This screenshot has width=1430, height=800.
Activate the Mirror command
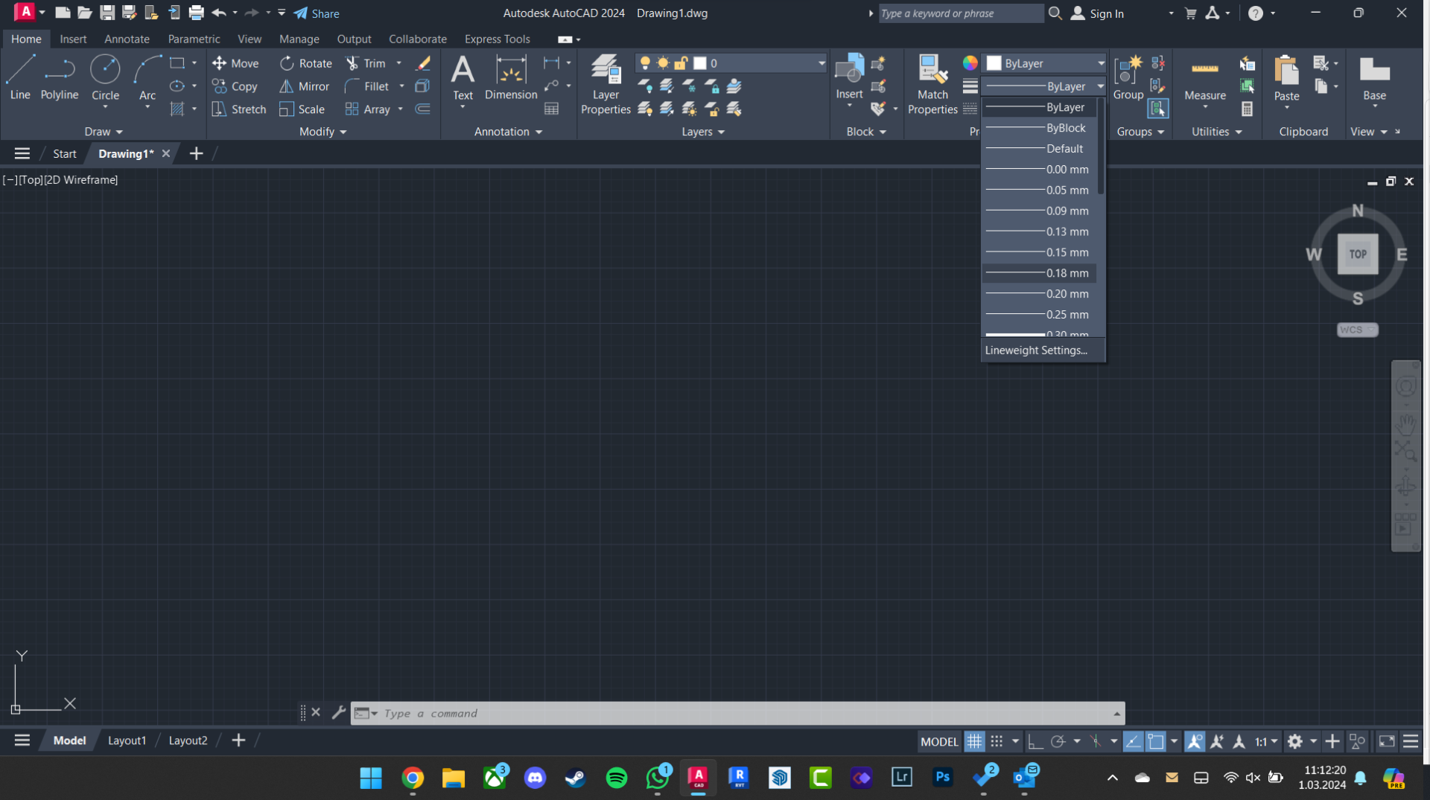click(304, 86)
